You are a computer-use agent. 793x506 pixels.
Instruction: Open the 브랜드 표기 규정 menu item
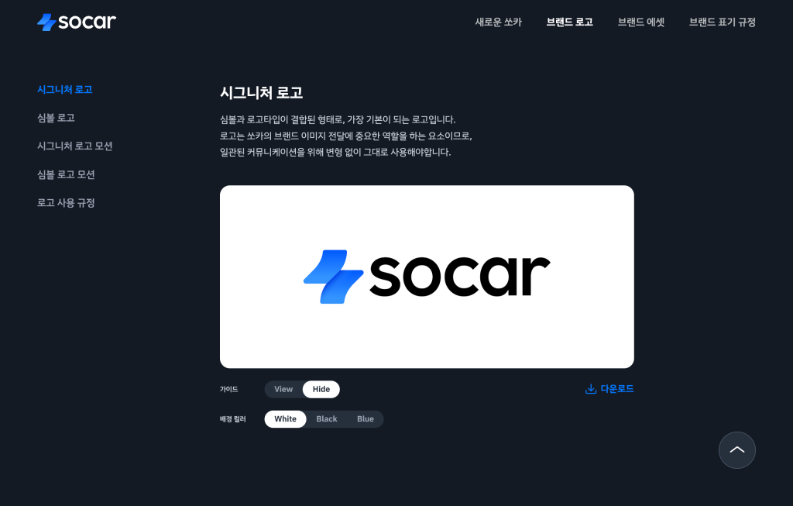[723, 22]
